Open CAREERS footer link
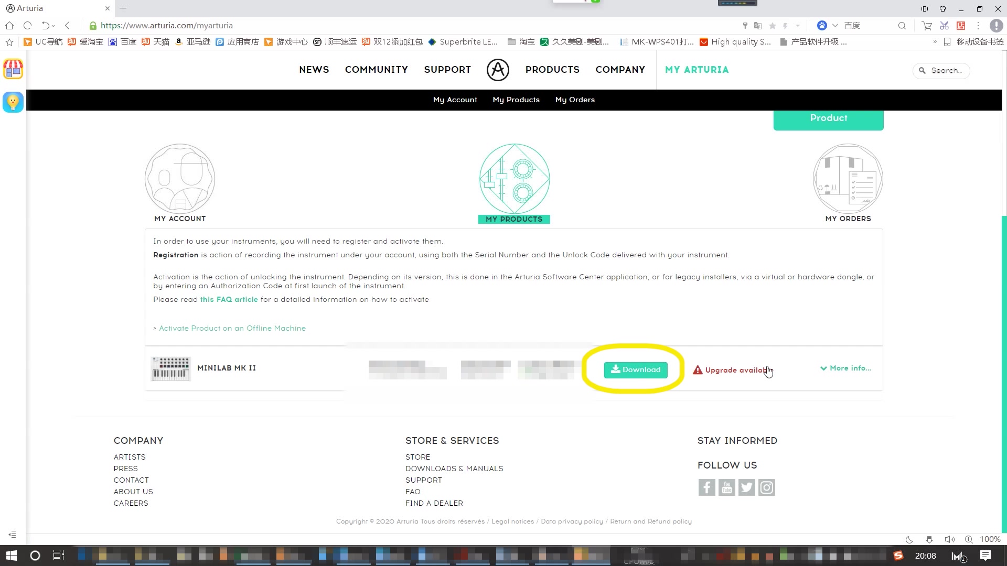 pos(131,503)
